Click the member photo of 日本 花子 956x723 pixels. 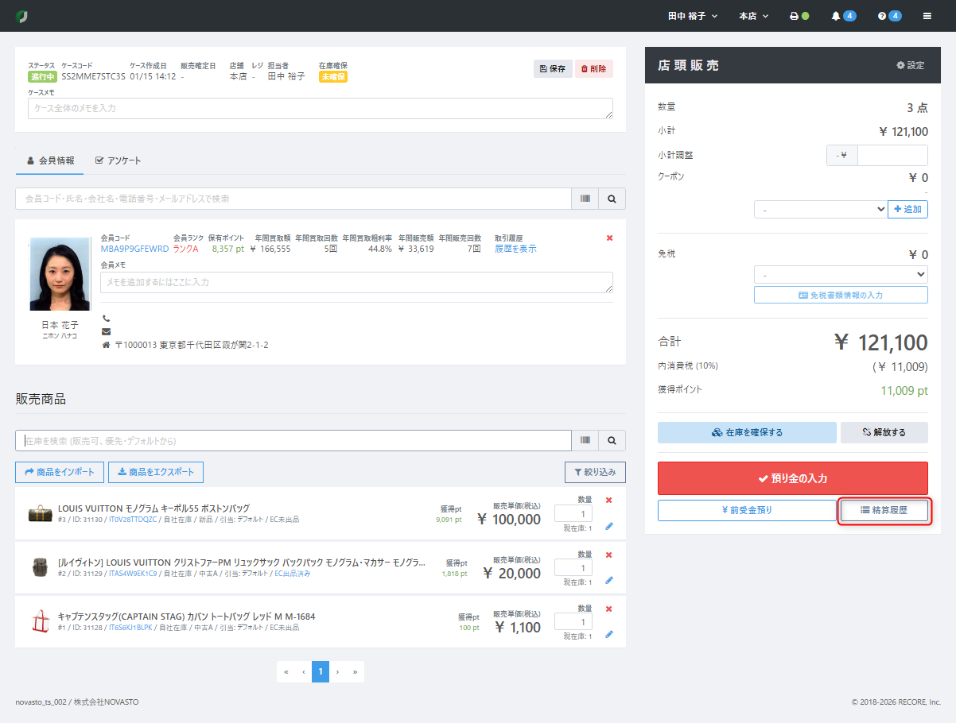tap(60, 273)
